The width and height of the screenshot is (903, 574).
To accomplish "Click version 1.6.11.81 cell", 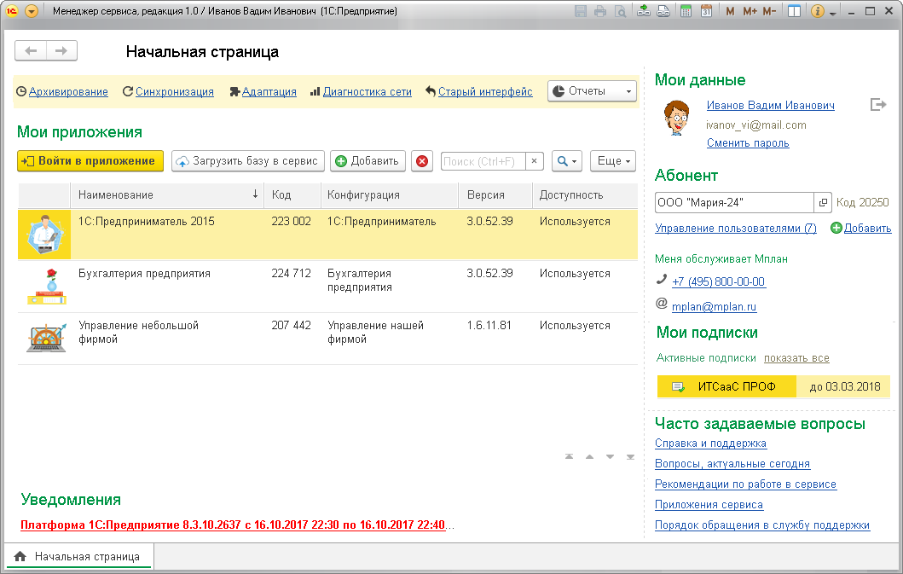I will pyautogui.click(x=489, y=326).
